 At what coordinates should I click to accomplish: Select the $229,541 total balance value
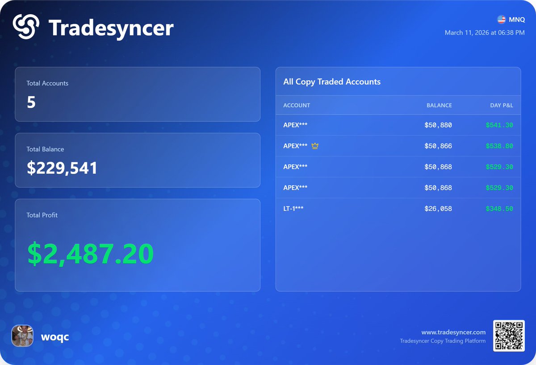(62, 168)
